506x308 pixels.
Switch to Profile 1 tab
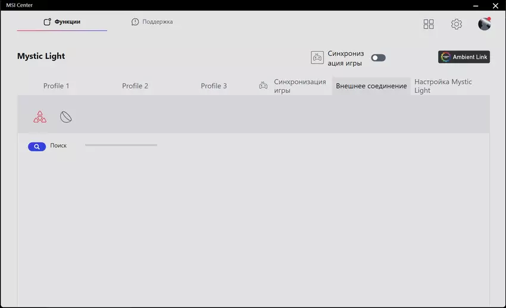(57, 86)
